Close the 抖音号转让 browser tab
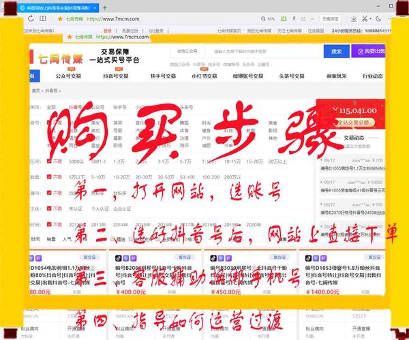409x340 pixels. 95,8
